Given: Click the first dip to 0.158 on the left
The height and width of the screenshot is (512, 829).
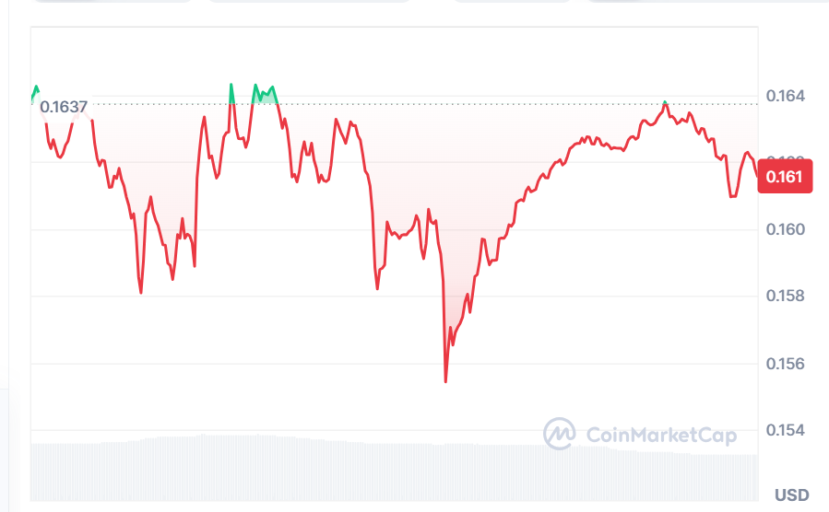Looking at the screenshot, I should pos(141,291).
